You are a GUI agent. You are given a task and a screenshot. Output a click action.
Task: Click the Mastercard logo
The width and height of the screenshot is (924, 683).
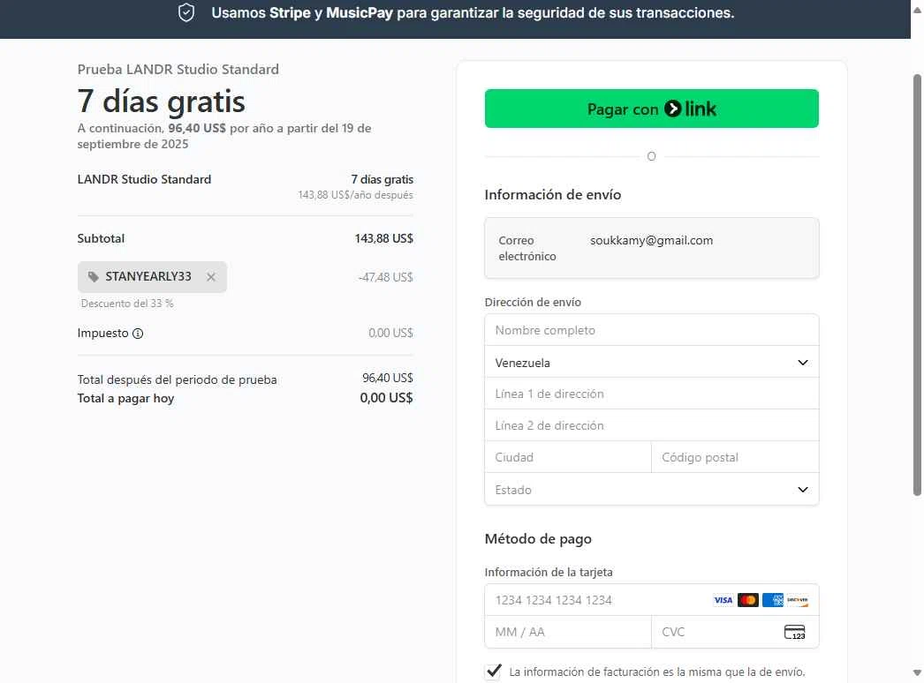(748, 600)
